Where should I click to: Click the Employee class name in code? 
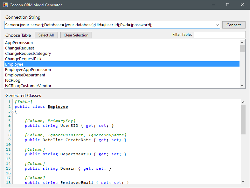[58, 107]
